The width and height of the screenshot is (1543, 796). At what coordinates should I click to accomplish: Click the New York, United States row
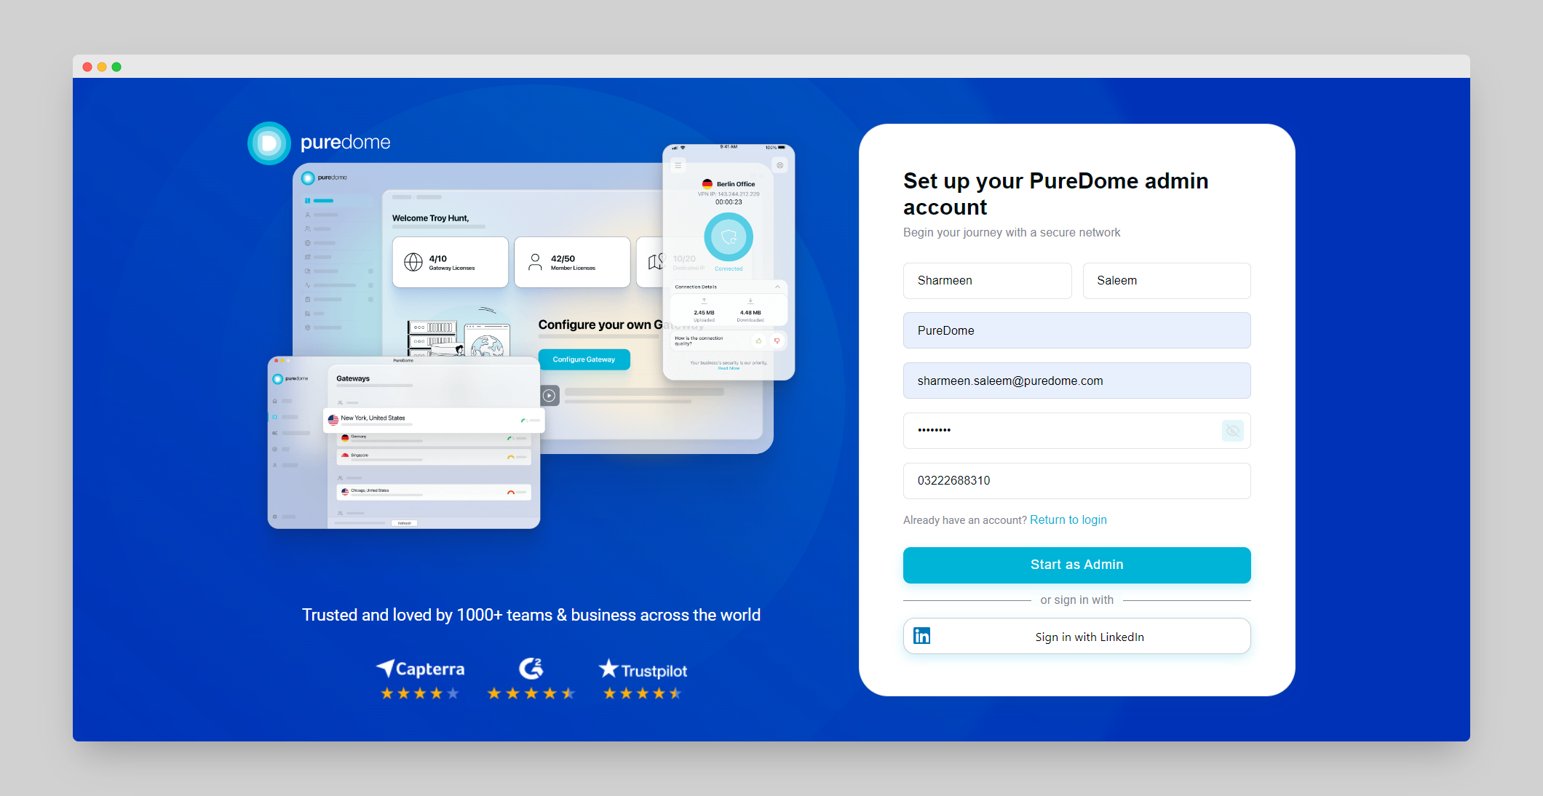[x=434, y=420]
